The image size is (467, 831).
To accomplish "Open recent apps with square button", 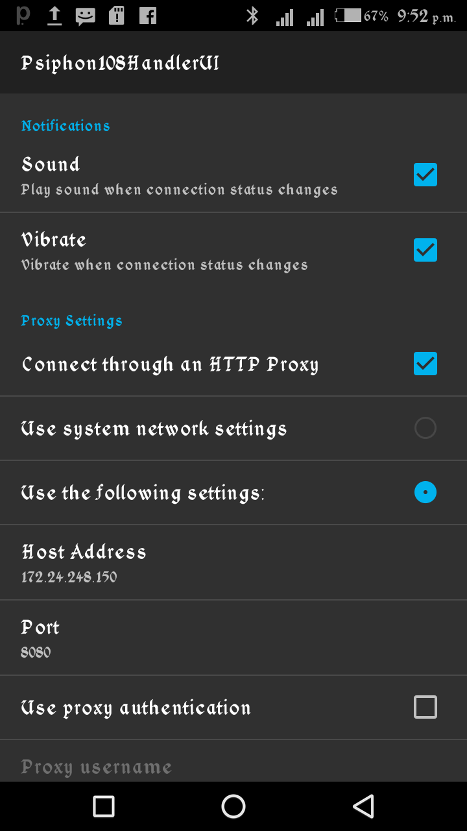I will pos(104,806).
